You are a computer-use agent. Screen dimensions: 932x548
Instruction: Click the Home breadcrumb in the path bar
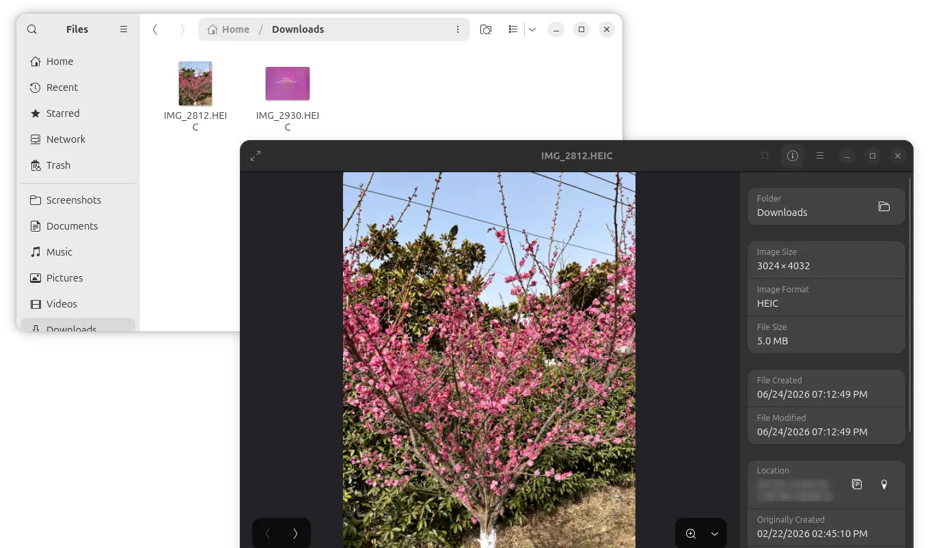(228, 29)
